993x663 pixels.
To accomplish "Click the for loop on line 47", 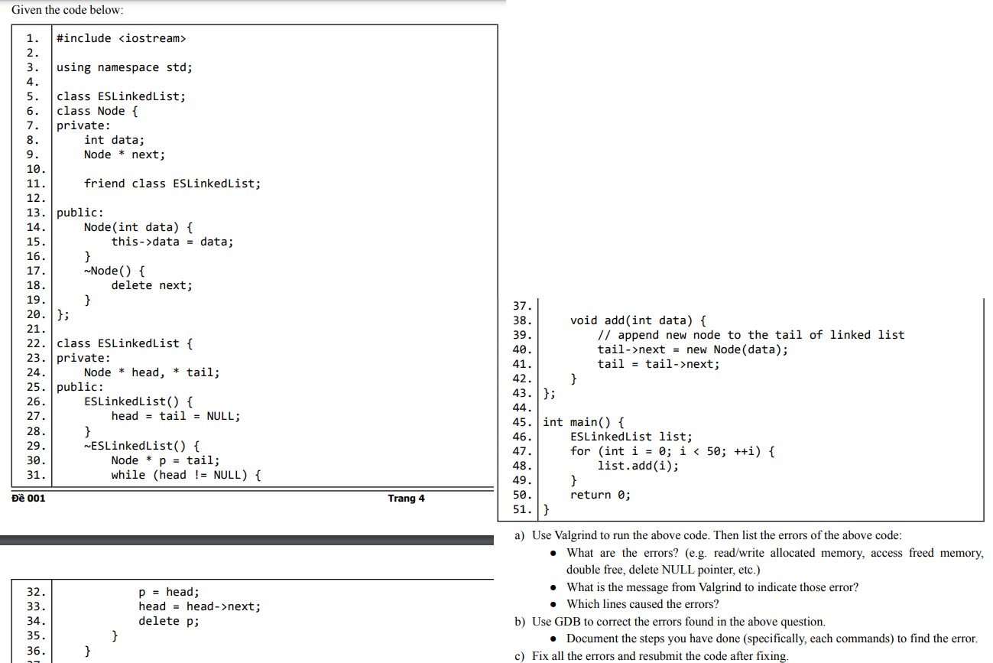I will 674,451.
